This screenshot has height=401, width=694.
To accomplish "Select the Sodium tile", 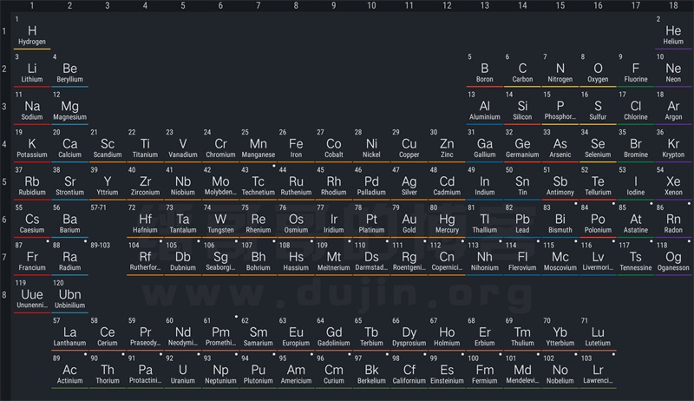I will 32,107.
